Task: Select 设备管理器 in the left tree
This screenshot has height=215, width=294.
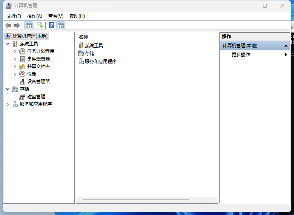Action: pyautogui.click(x=38, y=81)
